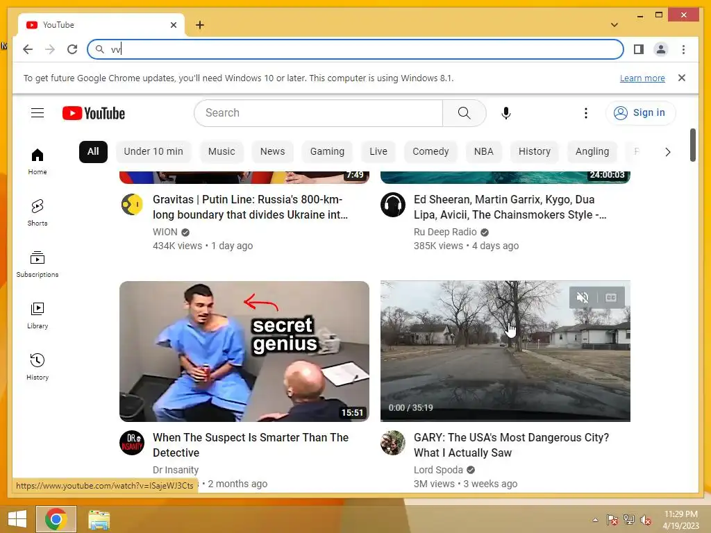Close the YouTube tab
The width and height of the screenshot is (711, 533).
click(173, 25)
